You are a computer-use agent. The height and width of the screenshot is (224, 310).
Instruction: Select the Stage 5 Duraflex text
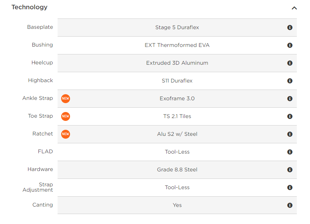[x=177, y=27]
